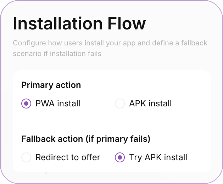Click the description text under the title
Screen dimensions: 223x184
coord(110,48)
